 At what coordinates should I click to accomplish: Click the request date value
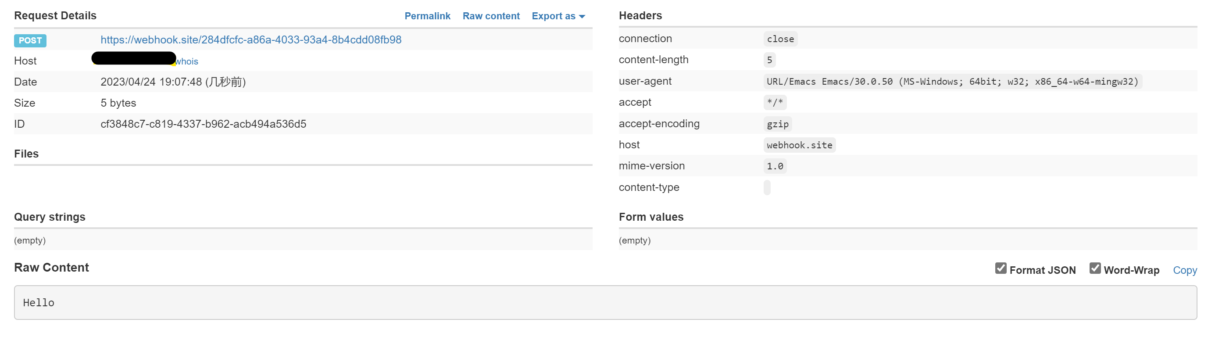click(x=172, y=82)
